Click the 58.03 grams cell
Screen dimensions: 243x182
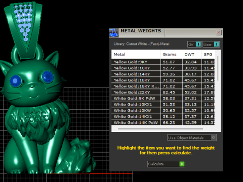pos(172,98)
